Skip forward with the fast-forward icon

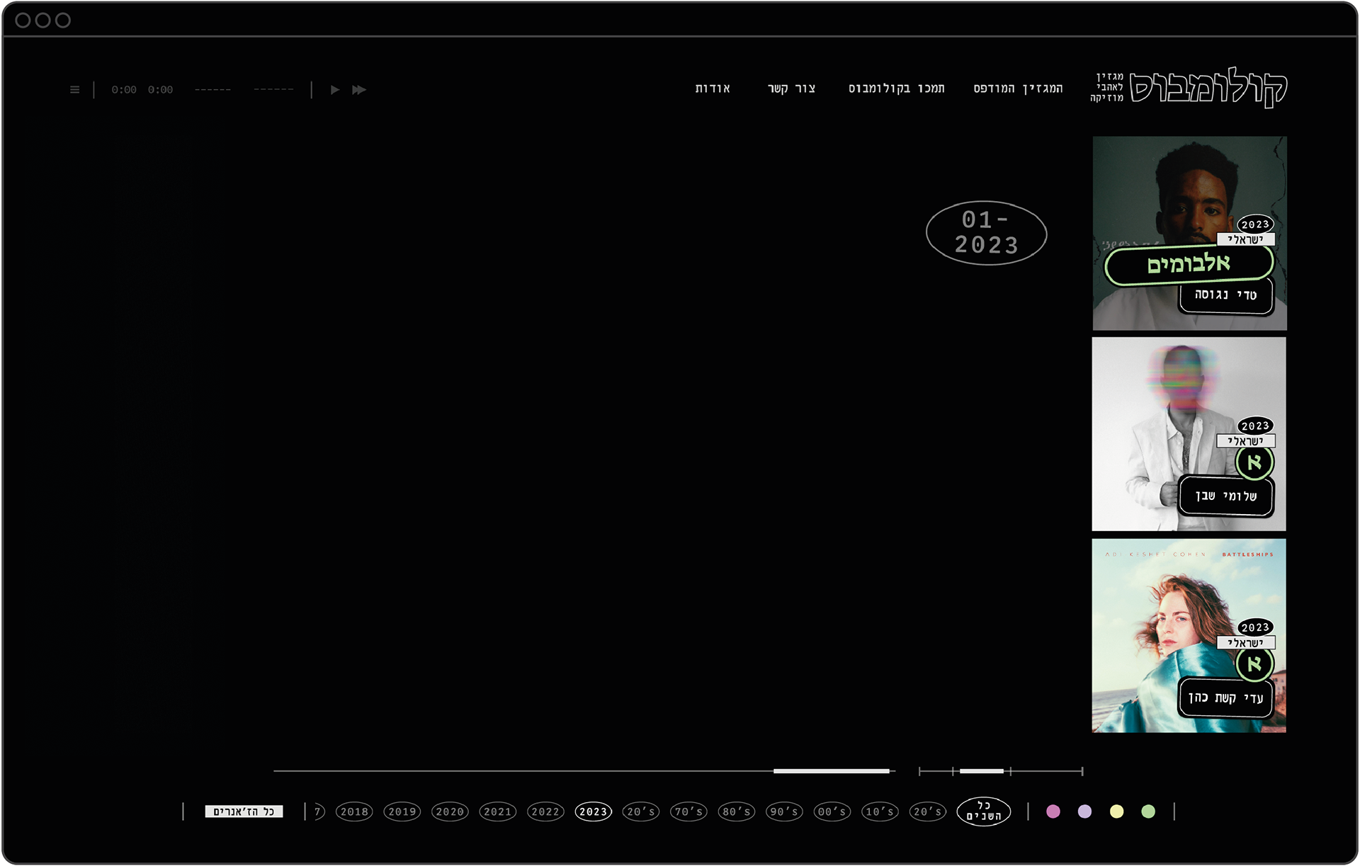coord(359,90)
